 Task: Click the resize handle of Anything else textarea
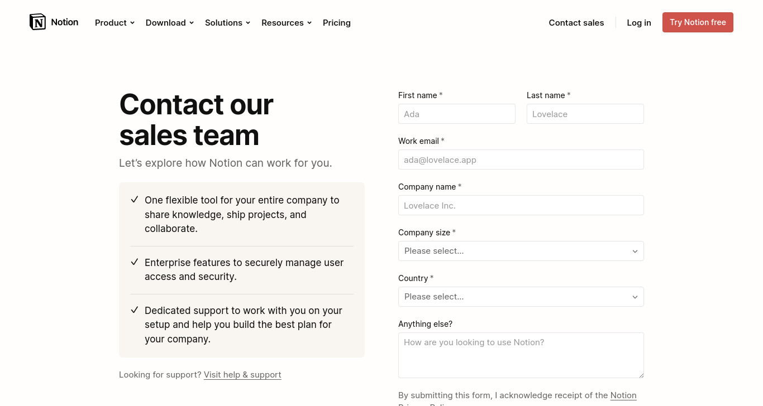(x=641, y=375)
